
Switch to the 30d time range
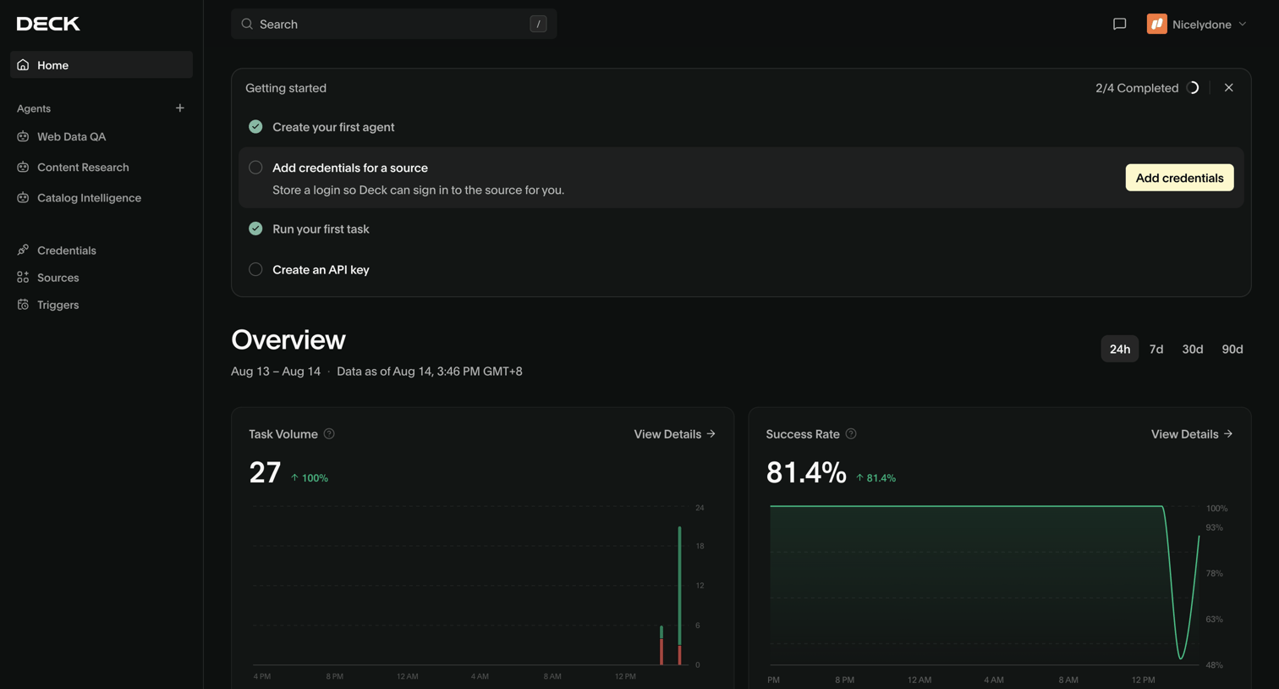[1193, 349]
